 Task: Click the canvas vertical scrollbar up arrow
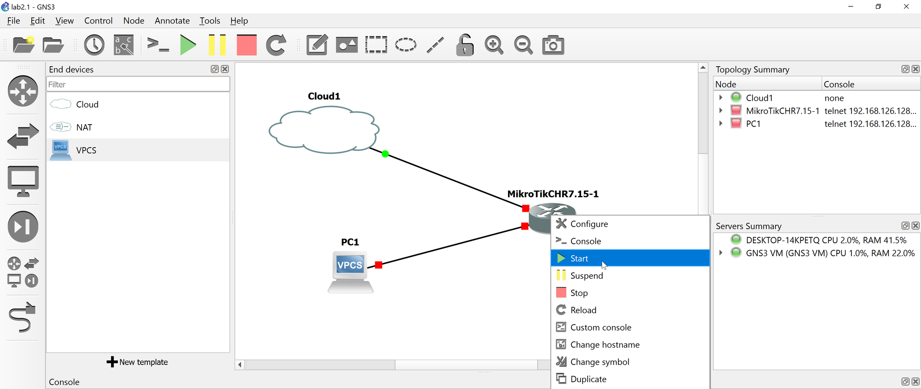(x=703, y=68)
